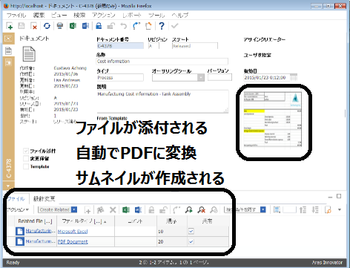The width and height of the screenshot is (350, 268).
Task: Open the 検索 menu
Action: pyautogui.click(x=79, y=16)
